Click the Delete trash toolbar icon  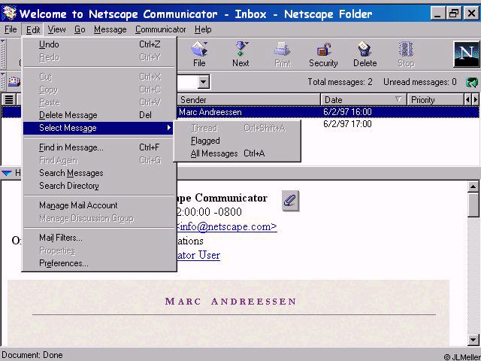(365, 54)
